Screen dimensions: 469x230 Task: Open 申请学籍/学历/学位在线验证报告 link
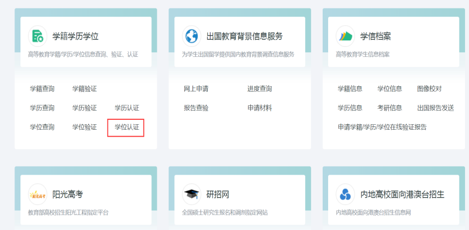click(x=382, y=127)
